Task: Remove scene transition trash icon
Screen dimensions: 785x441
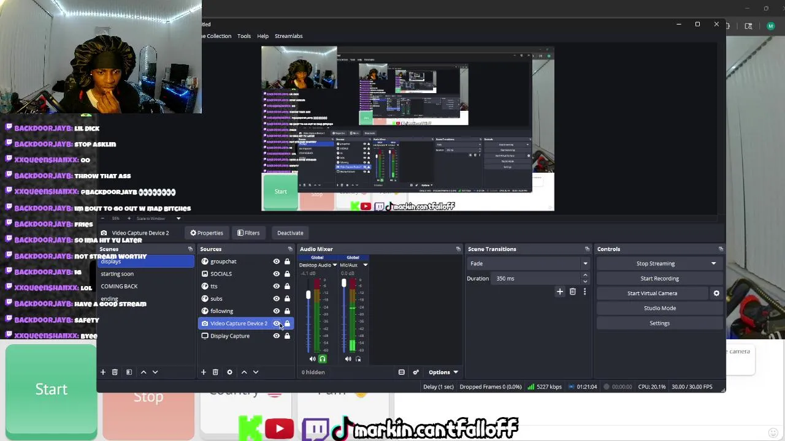Action: tap(573, 292)
